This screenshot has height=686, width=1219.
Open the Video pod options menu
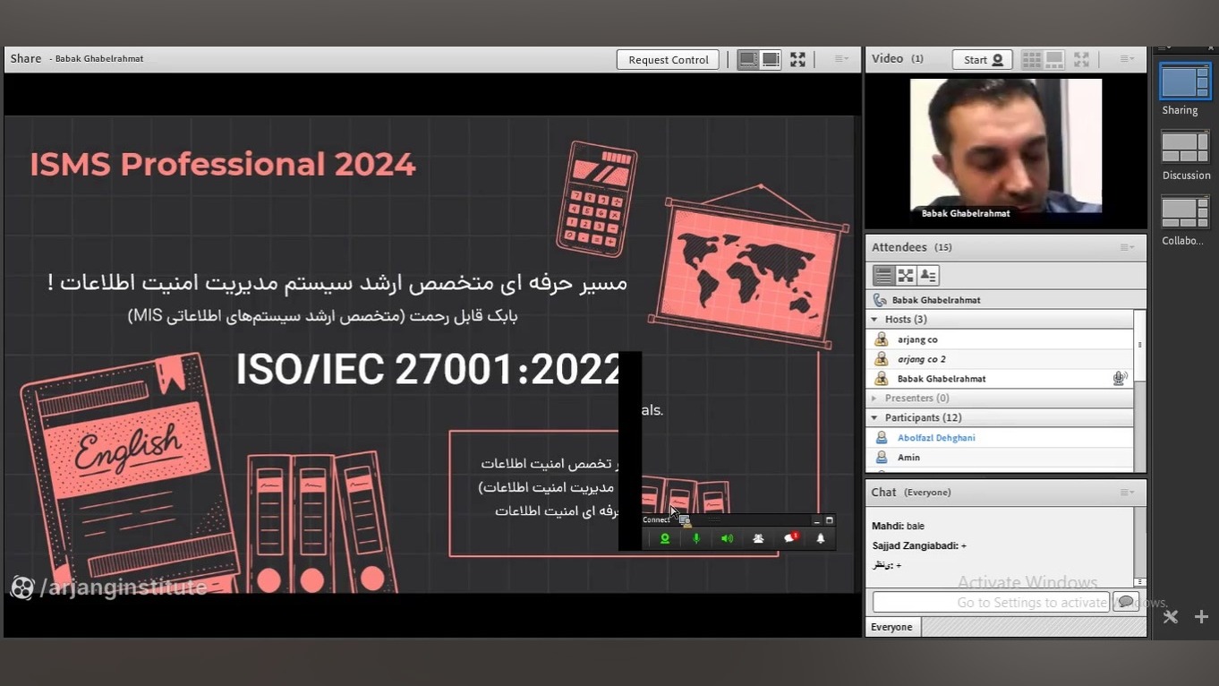click(1127, 59)
